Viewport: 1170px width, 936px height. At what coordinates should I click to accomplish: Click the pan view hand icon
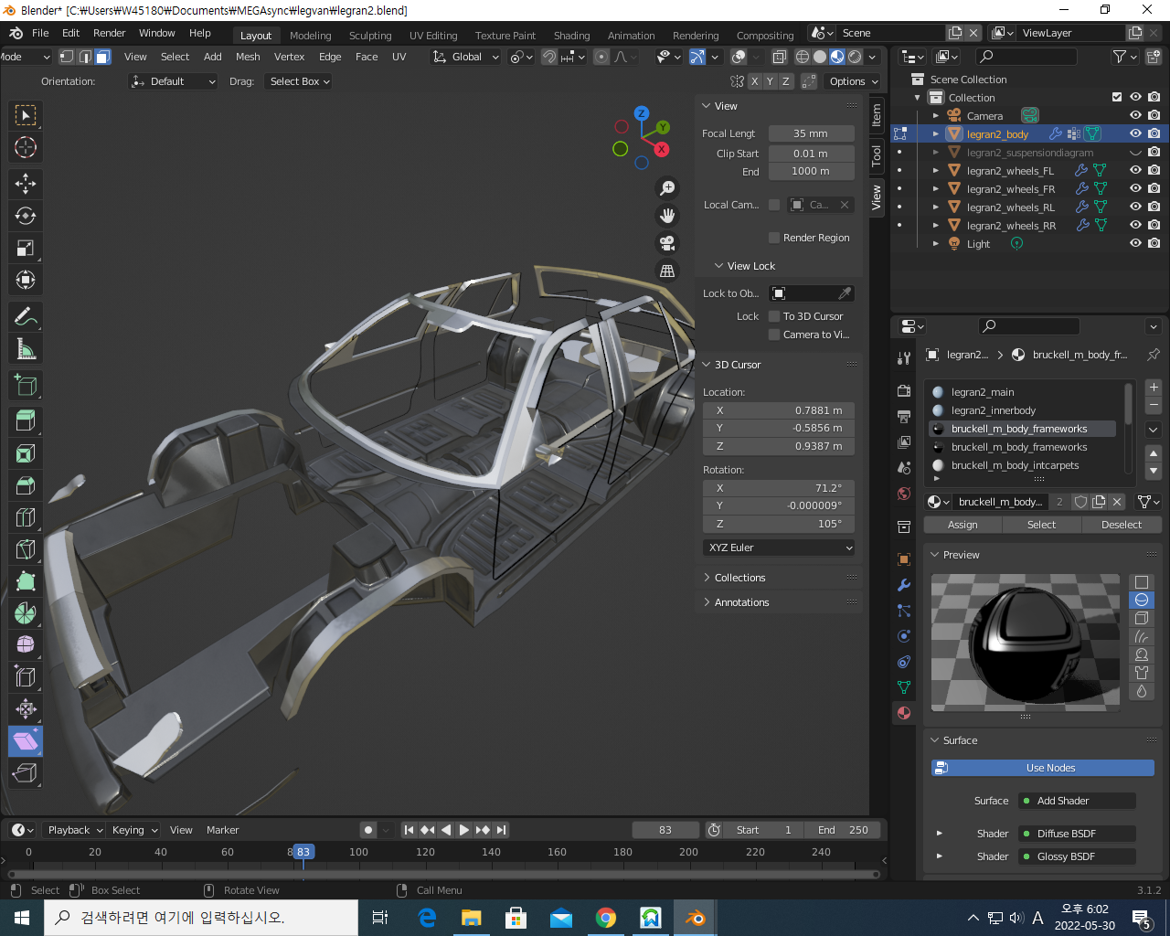(x=667, y=216)
